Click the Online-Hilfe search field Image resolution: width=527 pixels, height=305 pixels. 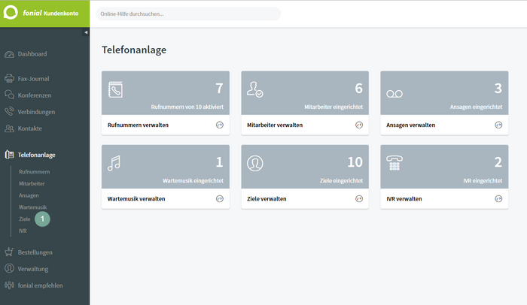(188, 14)
